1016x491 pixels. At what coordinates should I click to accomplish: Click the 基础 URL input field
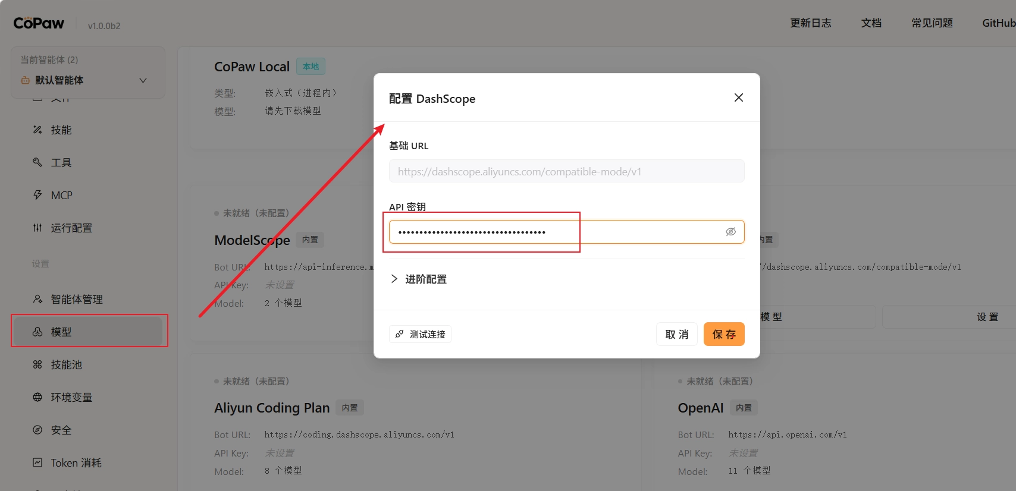pyautogui.click(x=566, y=171)
